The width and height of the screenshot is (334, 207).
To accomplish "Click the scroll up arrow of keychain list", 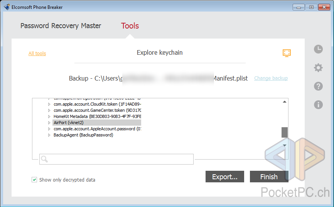I will (285, 102).
